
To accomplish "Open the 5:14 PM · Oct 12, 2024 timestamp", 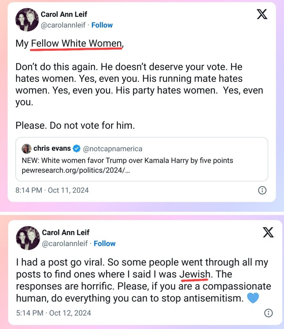I will [54, 312].
